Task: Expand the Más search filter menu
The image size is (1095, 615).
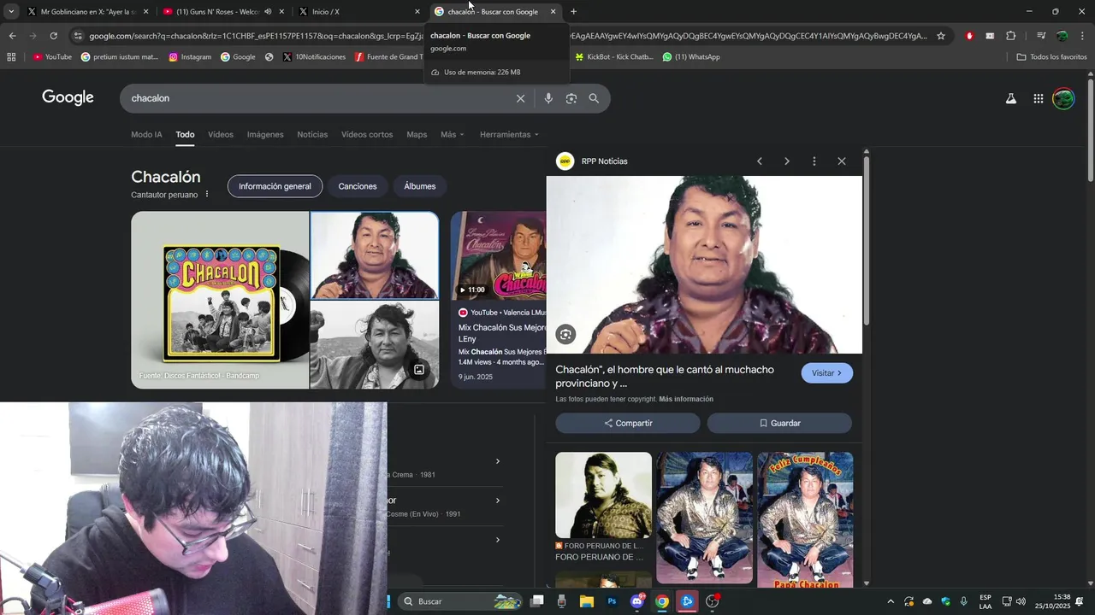Action: [452, 135]
